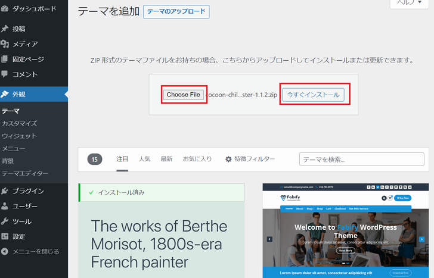
Task: Click the Dashboard gauge icon
Action: pos(5,9)
